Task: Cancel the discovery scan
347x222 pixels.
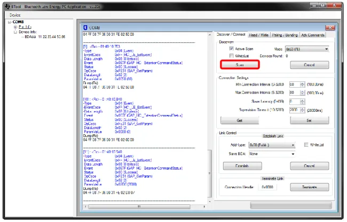Action: coord(310,65)
